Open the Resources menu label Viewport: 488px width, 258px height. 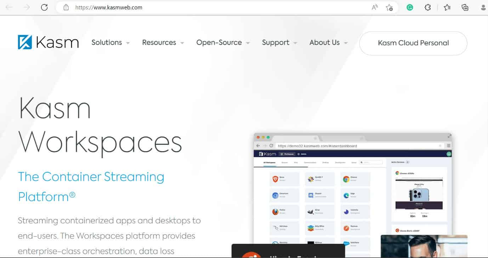(159, 42)
